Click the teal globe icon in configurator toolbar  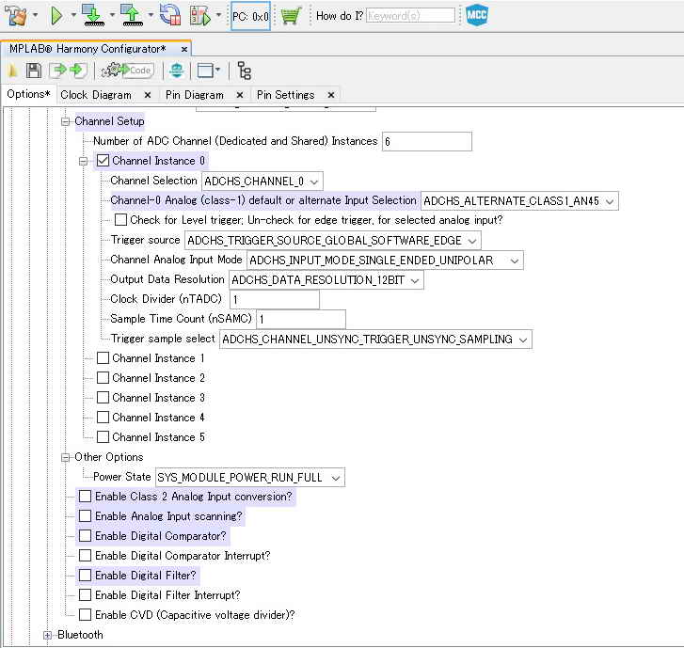click(177, 71)
